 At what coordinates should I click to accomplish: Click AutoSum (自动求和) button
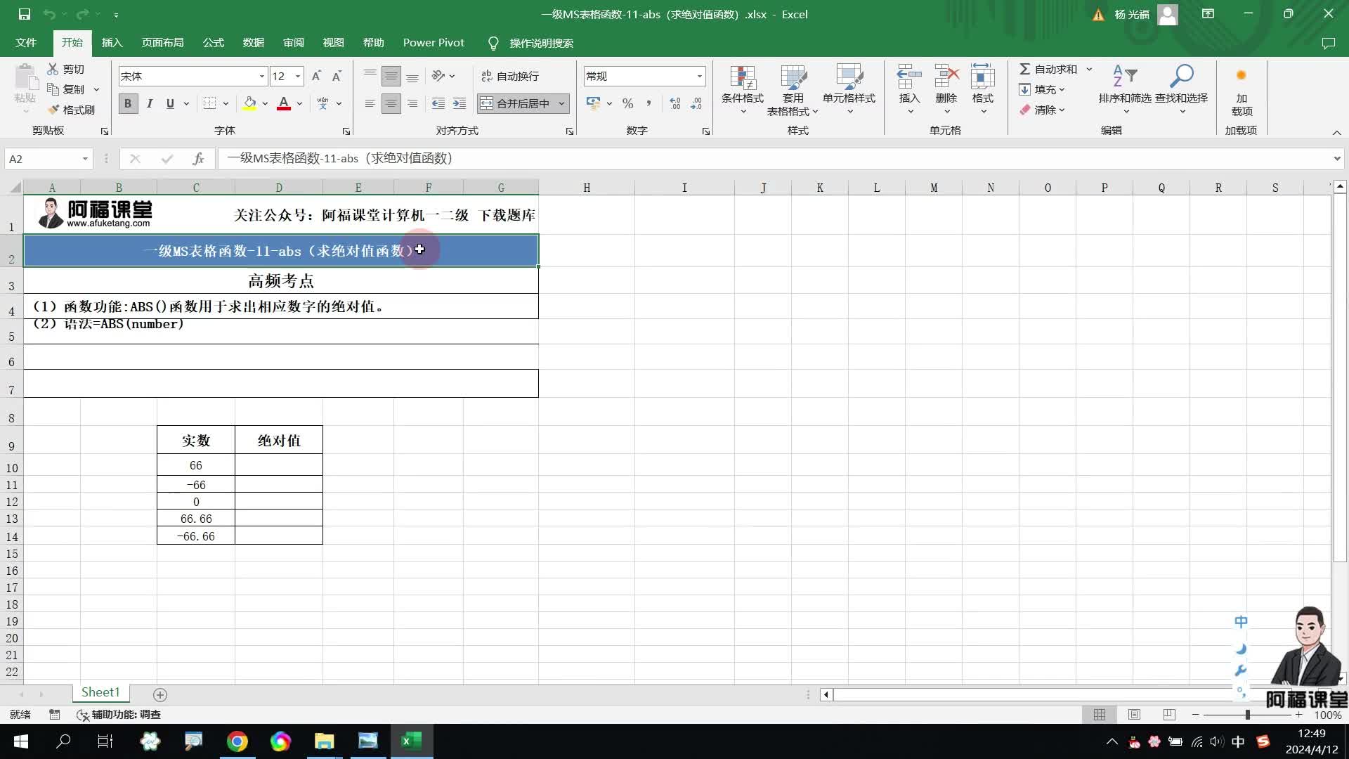coord(1048,69)
